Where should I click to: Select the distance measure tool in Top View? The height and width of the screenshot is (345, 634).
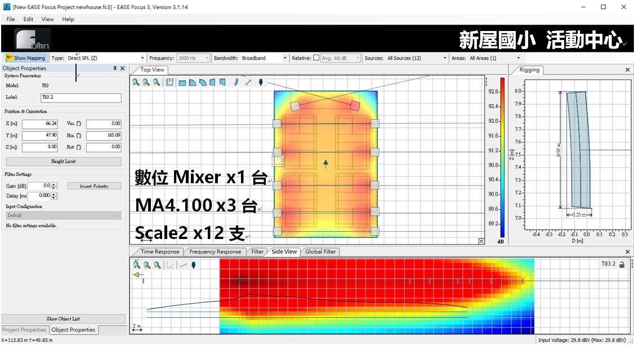tap(248, 82)
